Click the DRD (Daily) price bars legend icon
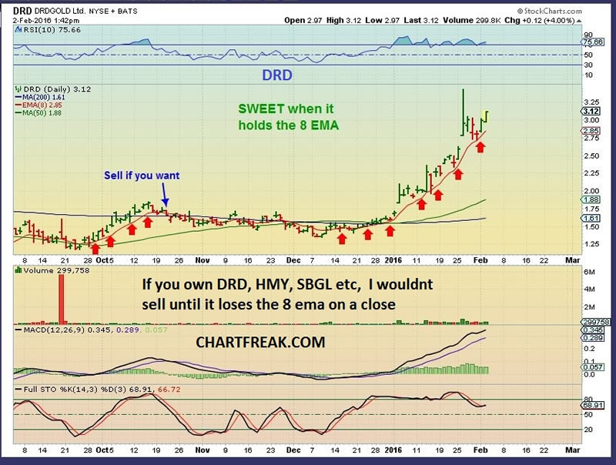 (x=18, y=89)
